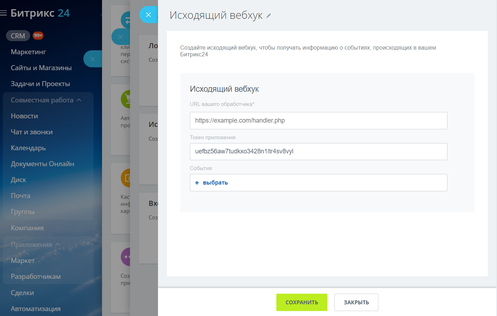Image resolution: width=497 pixels, height=316 pixels.
Task: Focus the URL вашего обработчика field
Action: [318, 120]
